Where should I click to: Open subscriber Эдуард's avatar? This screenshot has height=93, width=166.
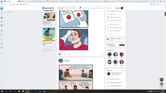click(x=109, y=55)
